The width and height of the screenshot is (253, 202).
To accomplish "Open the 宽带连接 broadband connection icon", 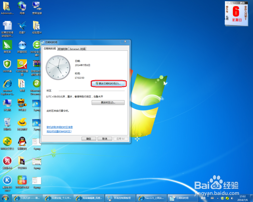I will pos(37,8).
